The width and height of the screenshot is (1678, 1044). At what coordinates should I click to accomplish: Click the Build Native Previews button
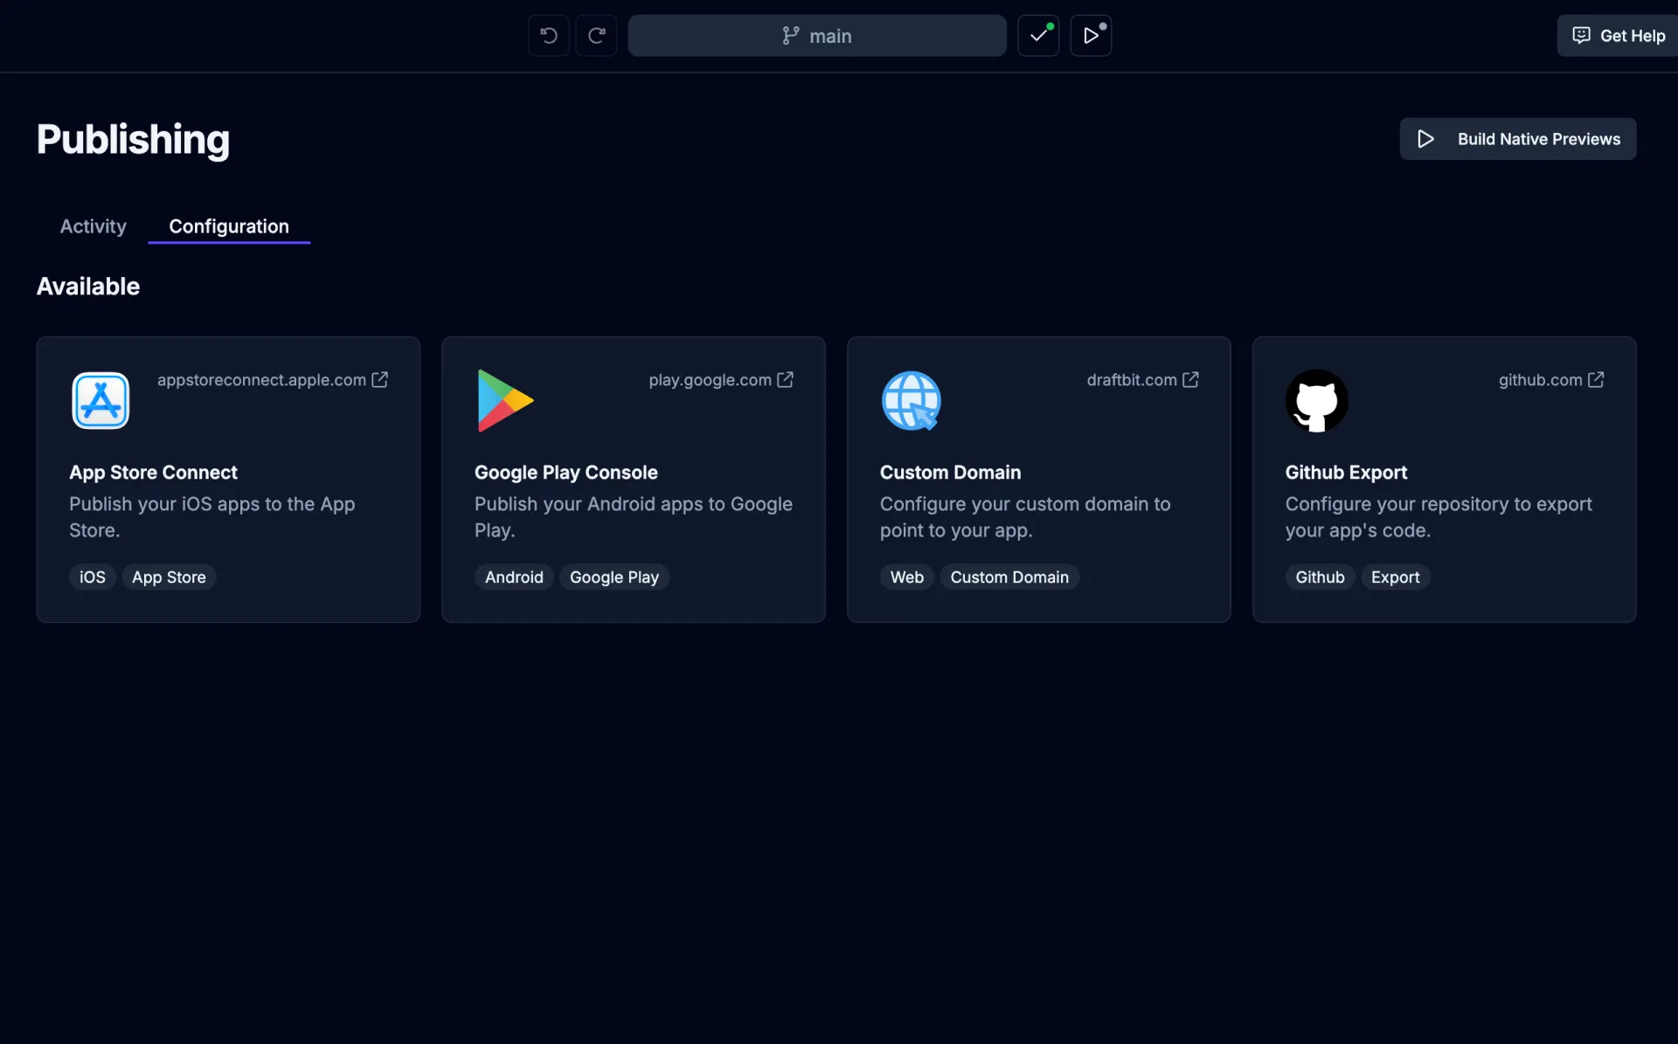tap(1517, 139)
